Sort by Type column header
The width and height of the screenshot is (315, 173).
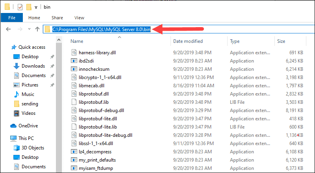pos(235,41)
